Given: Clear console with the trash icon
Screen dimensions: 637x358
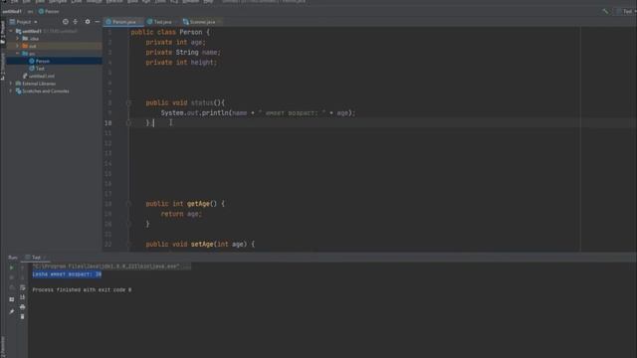Looking at the screenshot, I should pyautogui.click(x=22, y=316).
